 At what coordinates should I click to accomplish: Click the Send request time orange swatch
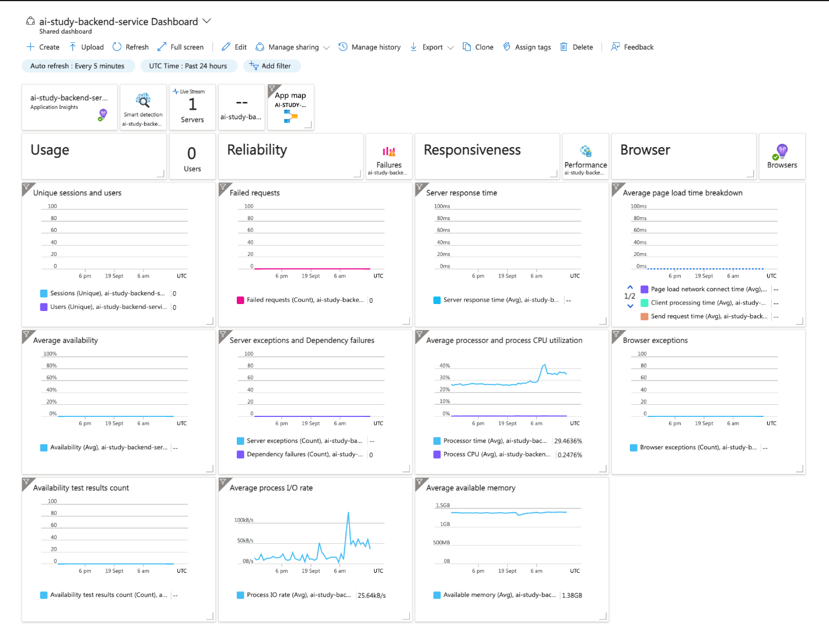[x=644, y=316]
